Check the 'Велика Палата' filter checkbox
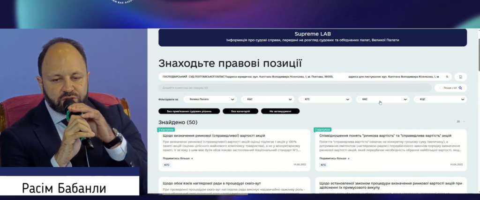The width and height of the screenshot is (480, 200). (187, 99)
